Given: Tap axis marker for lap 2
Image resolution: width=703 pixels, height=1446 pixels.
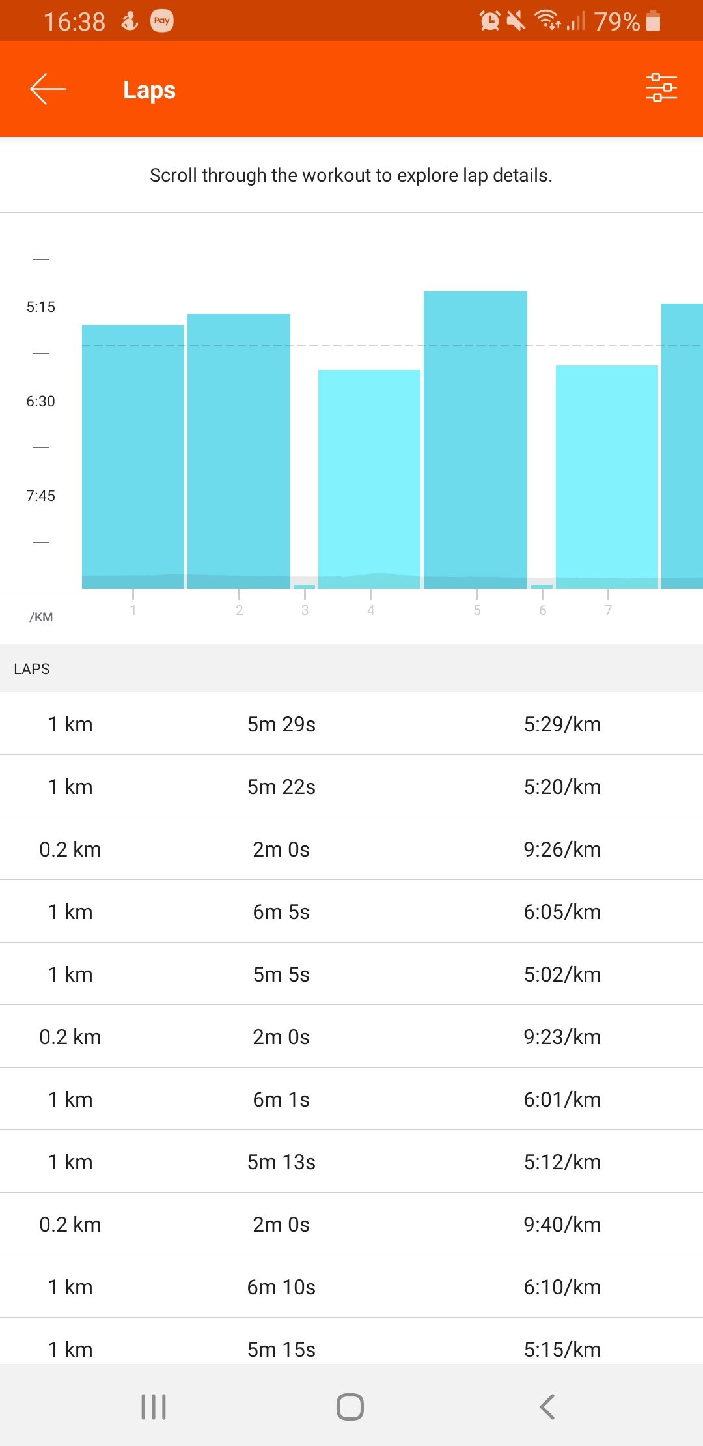Looking at the screenshot, I should click(239, 609).
